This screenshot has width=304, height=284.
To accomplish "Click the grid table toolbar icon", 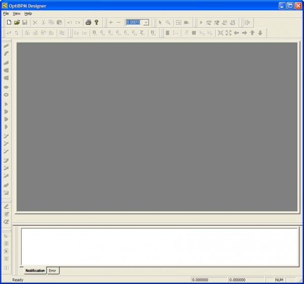I will coord(178,22).
